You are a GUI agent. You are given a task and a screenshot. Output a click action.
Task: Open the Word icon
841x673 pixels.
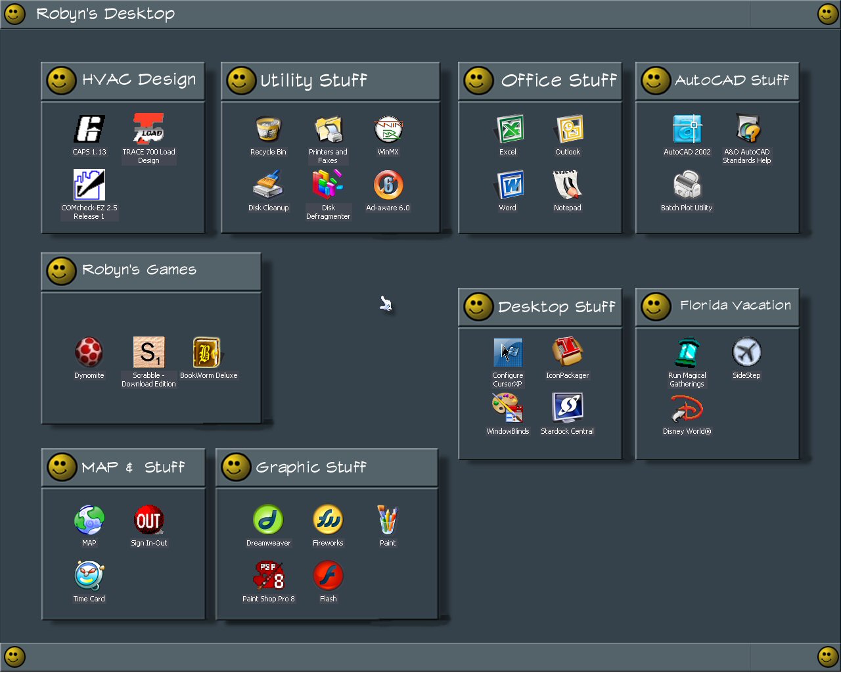point(509,185)
